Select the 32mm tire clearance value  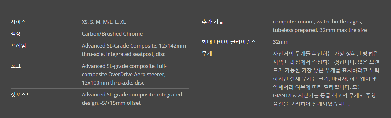tap(281, 42)
